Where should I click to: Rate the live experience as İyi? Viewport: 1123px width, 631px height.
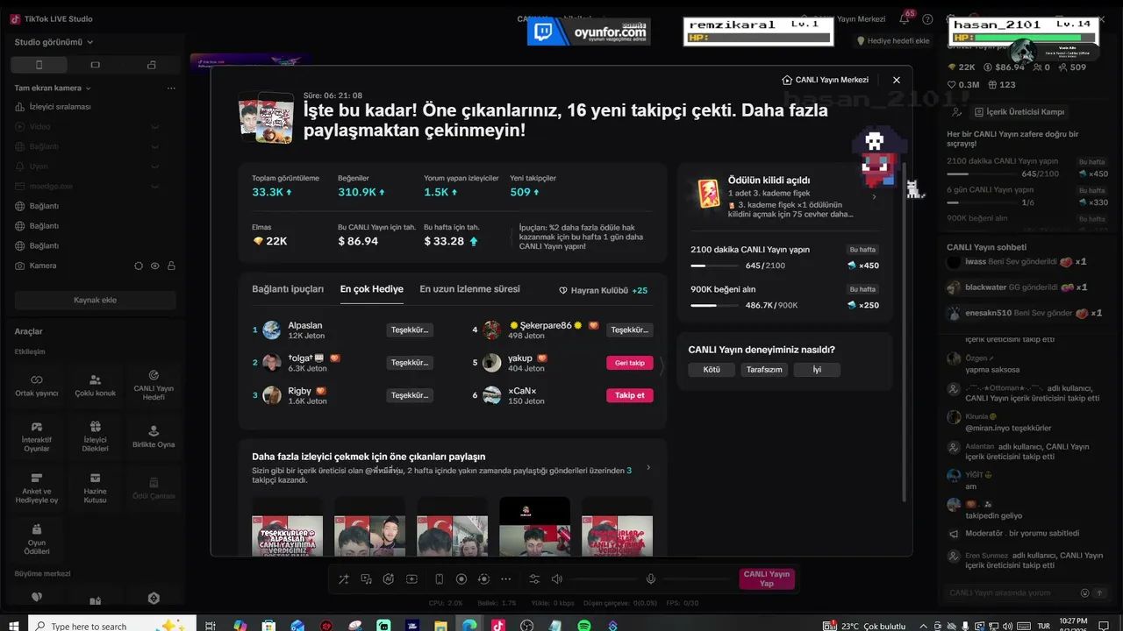point(817,370)
